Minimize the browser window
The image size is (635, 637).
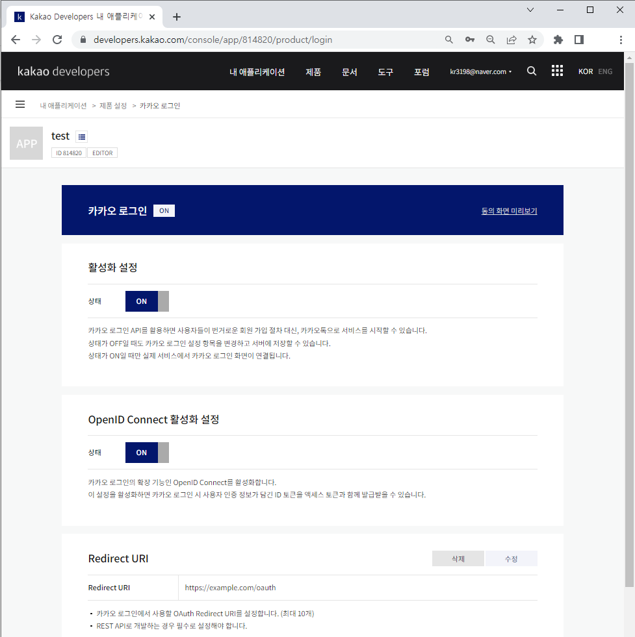tap(560, 10)
